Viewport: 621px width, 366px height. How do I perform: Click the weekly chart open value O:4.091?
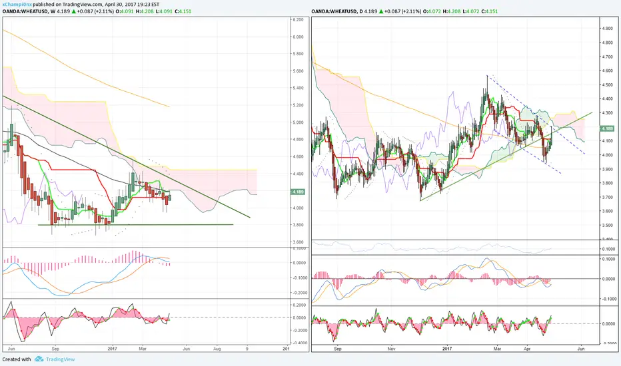tap(125, 11)
